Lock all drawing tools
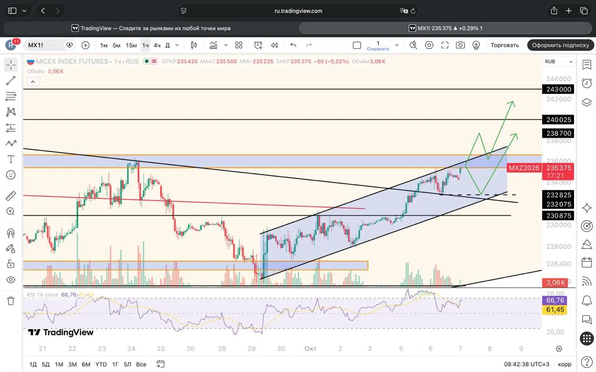The image size is (596, 372). [11, 264]
